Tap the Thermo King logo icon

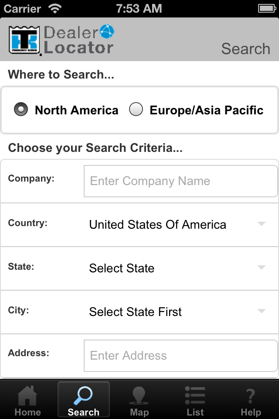[x=24, y=41]
